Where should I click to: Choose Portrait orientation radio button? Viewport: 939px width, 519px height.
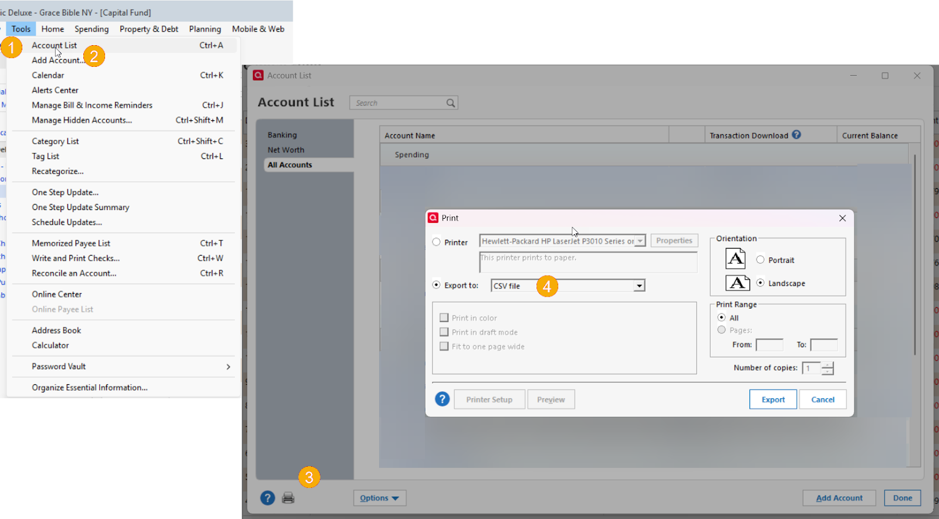click(761, 259)
